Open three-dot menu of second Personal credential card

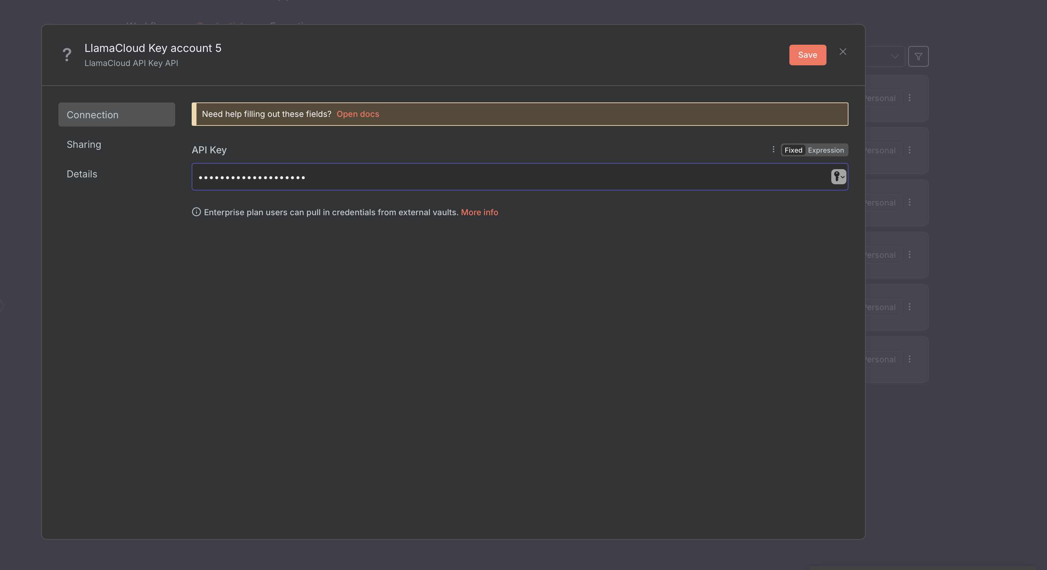[910, 150]
